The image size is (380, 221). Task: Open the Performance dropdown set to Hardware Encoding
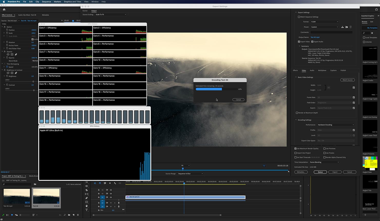point(336,125)
